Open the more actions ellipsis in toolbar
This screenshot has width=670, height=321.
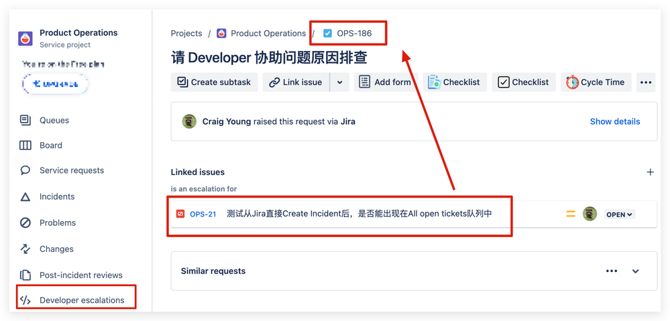click(646, 82)
